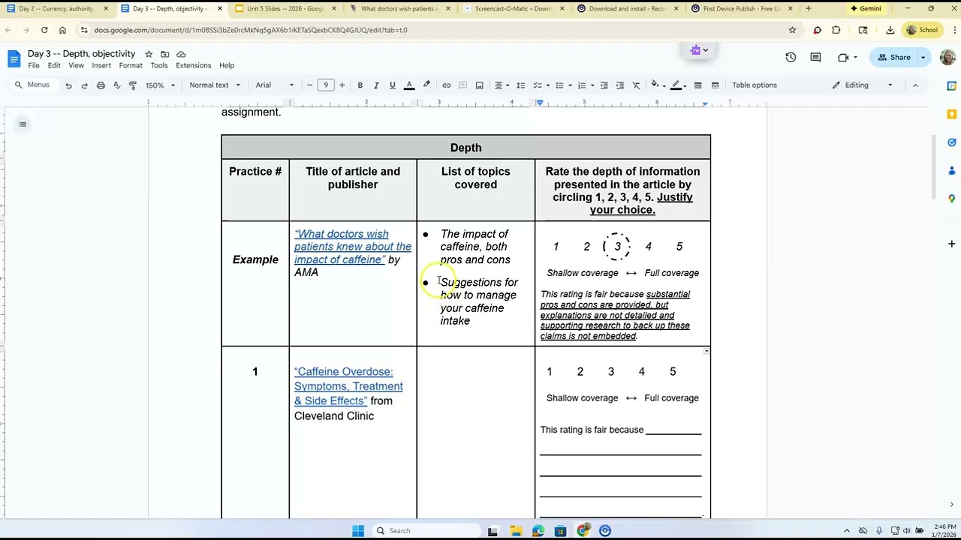Expand the Share options arrow

pyautogui.click(x=923, y=58)
